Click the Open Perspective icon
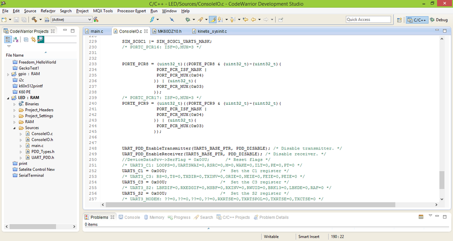Image resolution: width=453 pixels, height=241 pixels. [399, 20]
